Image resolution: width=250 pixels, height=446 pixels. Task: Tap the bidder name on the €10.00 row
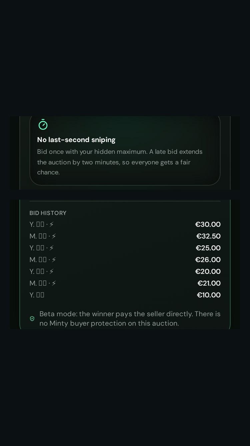coord(37,295)
